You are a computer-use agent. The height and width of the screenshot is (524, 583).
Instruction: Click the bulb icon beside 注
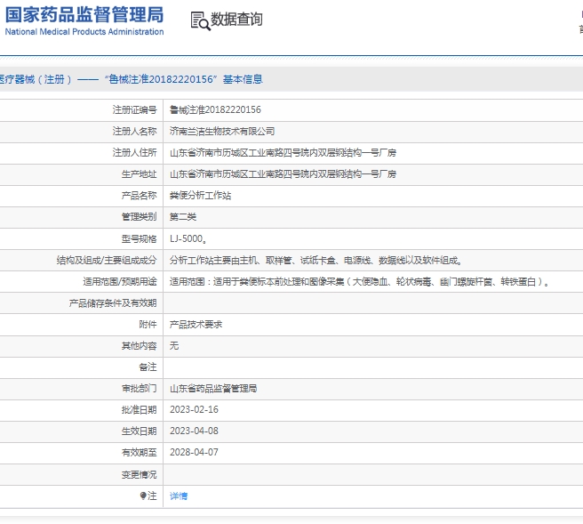[143, 496]
